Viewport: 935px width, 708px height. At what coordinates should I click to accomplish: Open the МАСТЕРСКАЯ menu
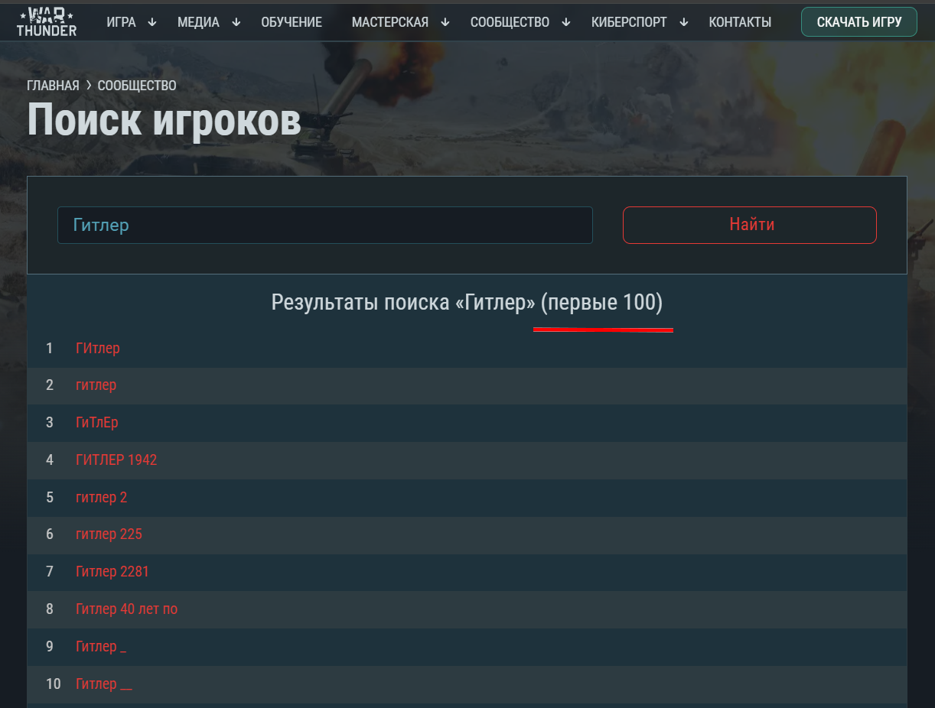(x=390, y=22)
